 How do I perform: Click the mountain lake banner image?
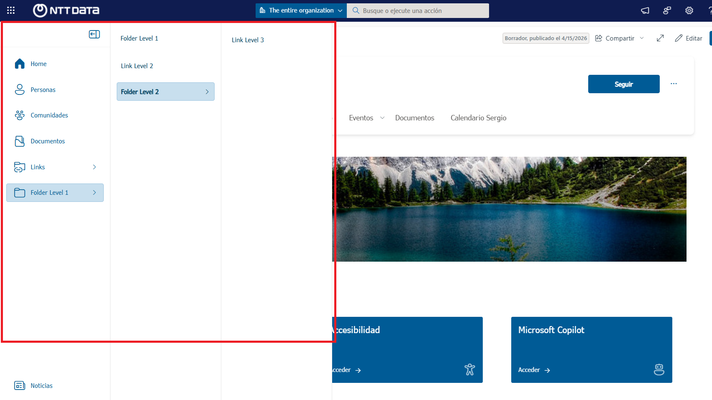click(509, 209)
